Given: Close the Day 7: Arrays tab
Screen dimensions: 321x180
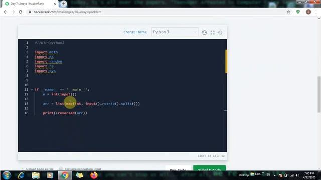Looking at the screenshot, I should pyautogui.click(x=55, y=4).
